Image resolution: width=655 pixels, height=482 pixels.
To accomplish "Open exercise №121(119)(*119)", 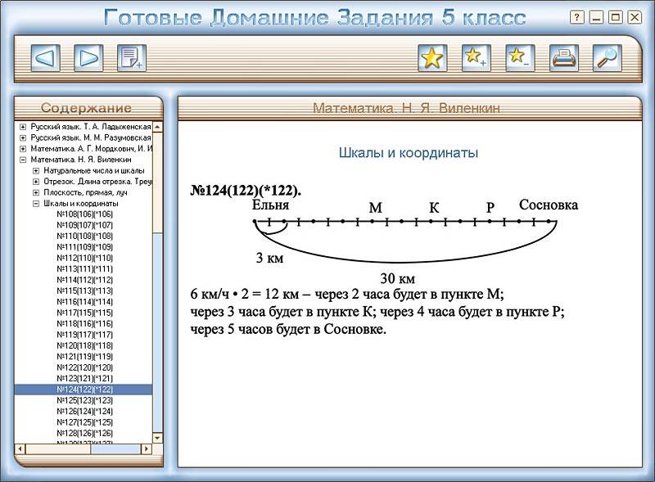I will (x=85, y=357).
